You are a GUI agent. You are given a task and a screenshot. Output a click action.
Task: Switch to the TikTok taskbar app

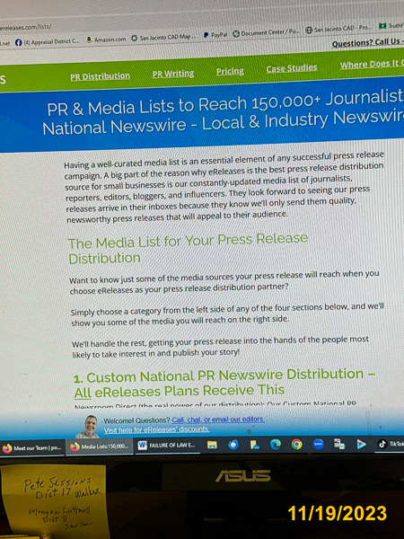coord(391,444)
